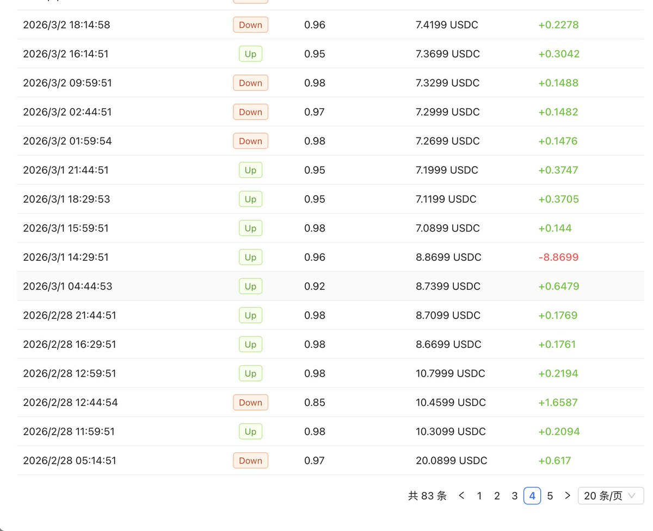Select current page 4
This screenshot has height=531, width=653.
(x=532, y=496)
